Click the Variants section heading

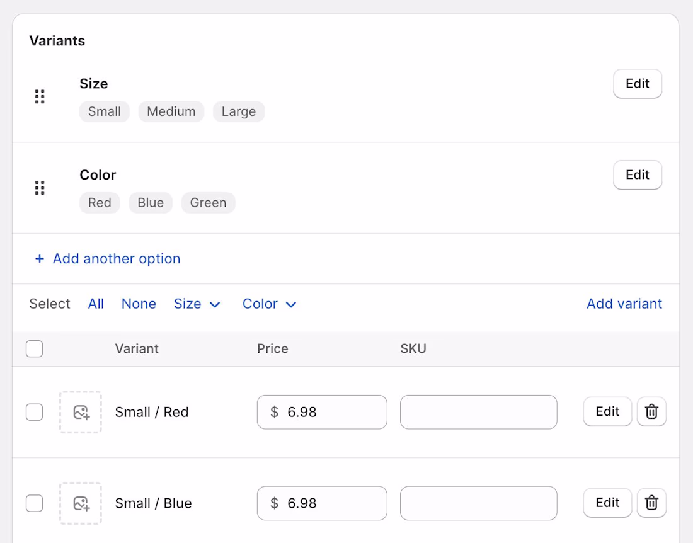click(57, 41)
